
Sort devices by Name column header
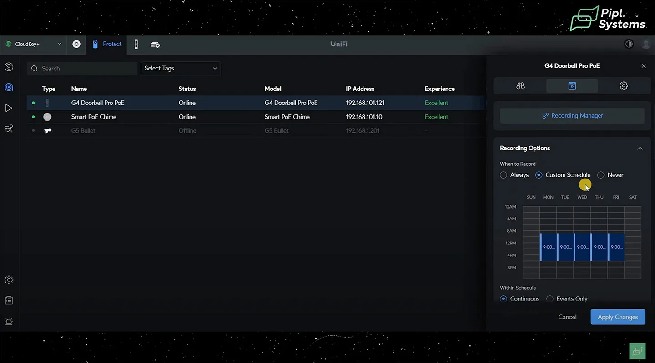coord(79,89)
